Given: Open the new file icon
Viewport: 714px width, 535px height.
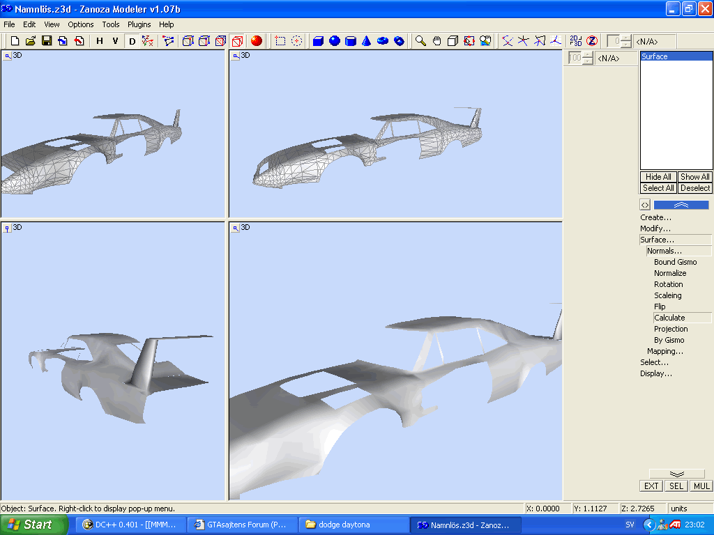Looking at the screenshot, I should click(15, 41).
